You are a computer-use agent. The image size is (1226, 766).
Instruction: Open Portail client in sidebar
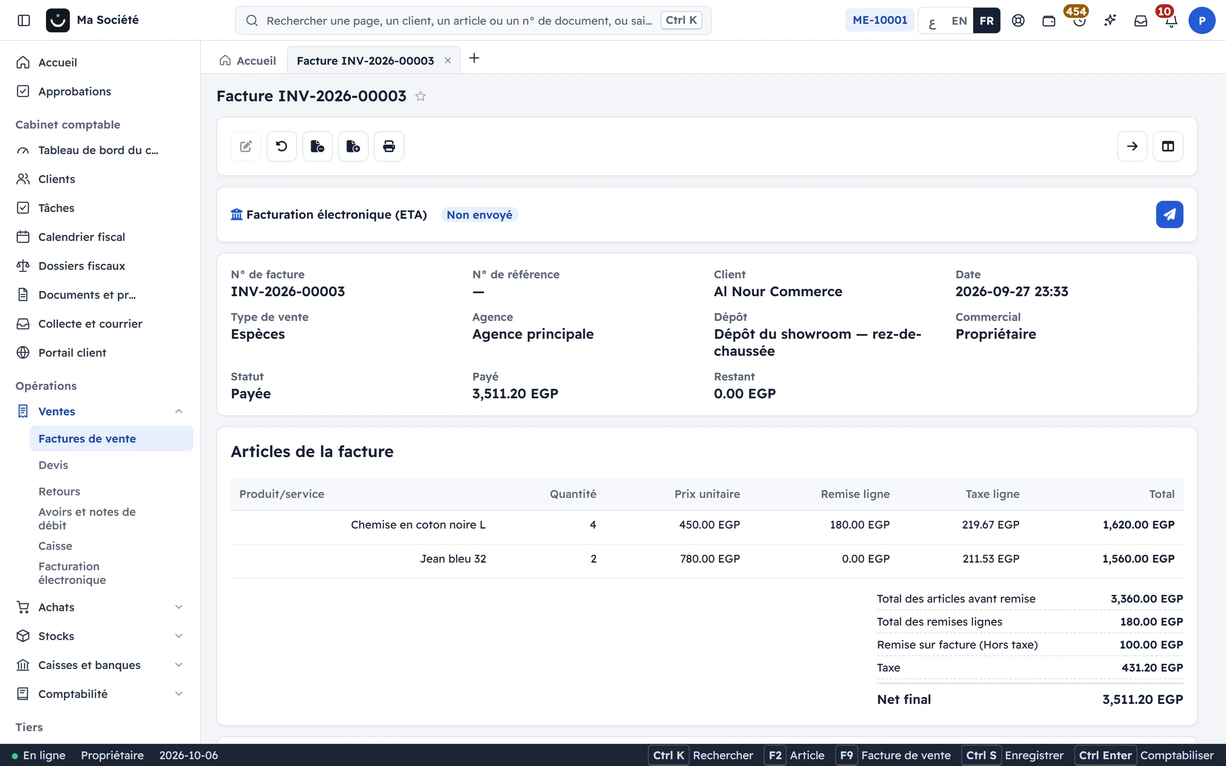coord(100,352)
